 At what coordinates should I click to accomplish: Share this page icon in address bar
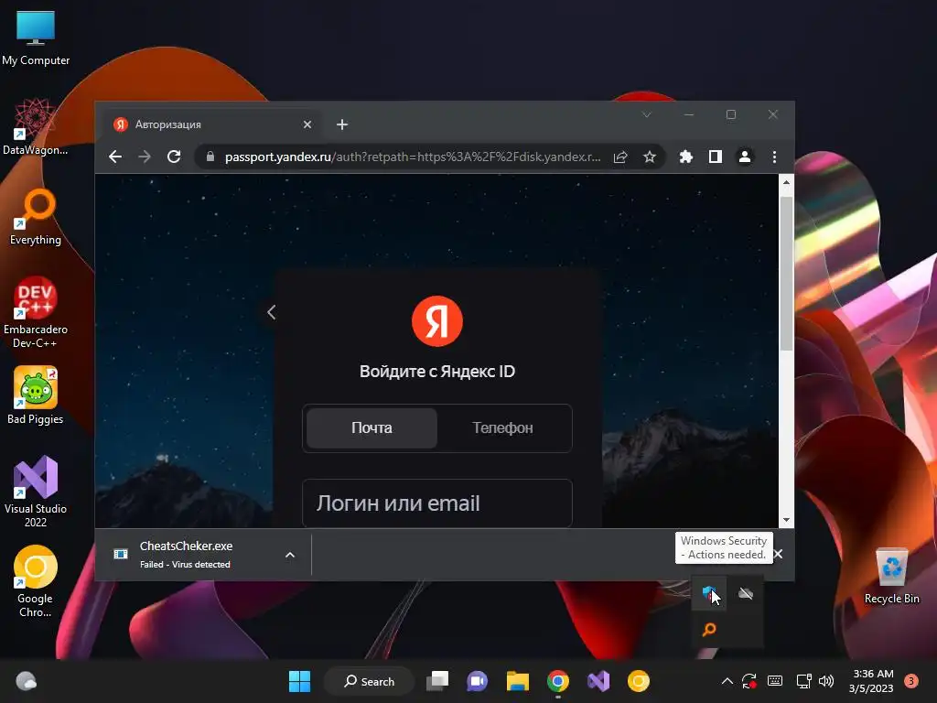[620, 157]
